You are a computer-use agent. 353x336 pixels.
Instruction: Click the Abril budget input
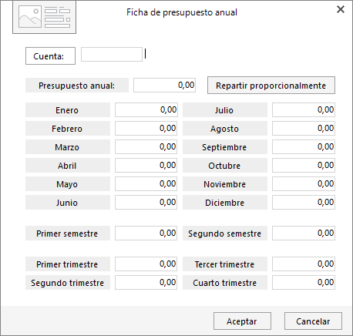pos(146,165)
